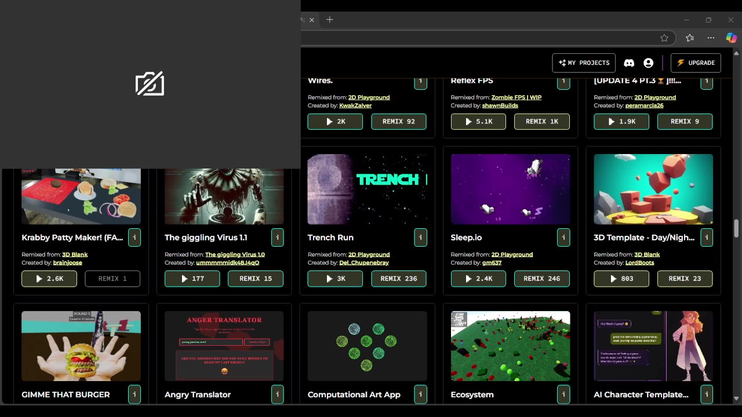Play Krabby Patty Maker, 2.6K plays
Viewport: 742px width, 417px height.
(49, 279)
